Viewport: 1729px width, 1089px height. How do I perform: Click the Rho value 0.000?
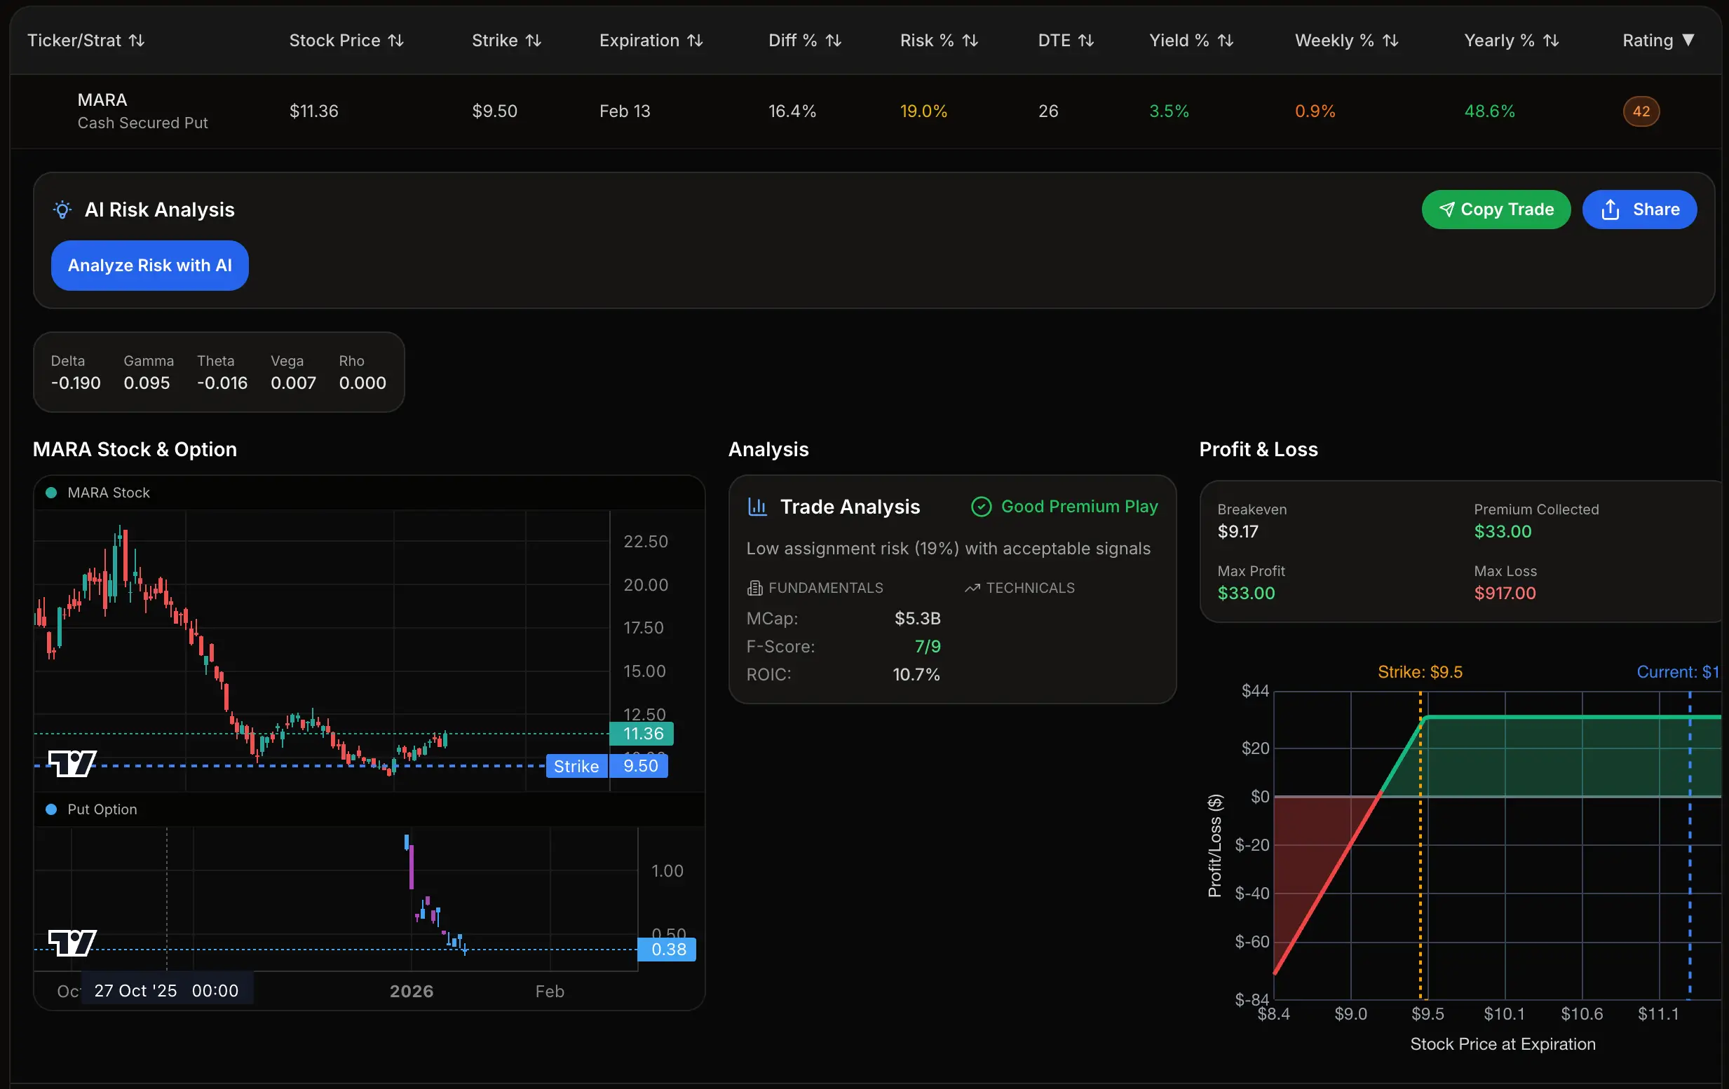[362, 383]
